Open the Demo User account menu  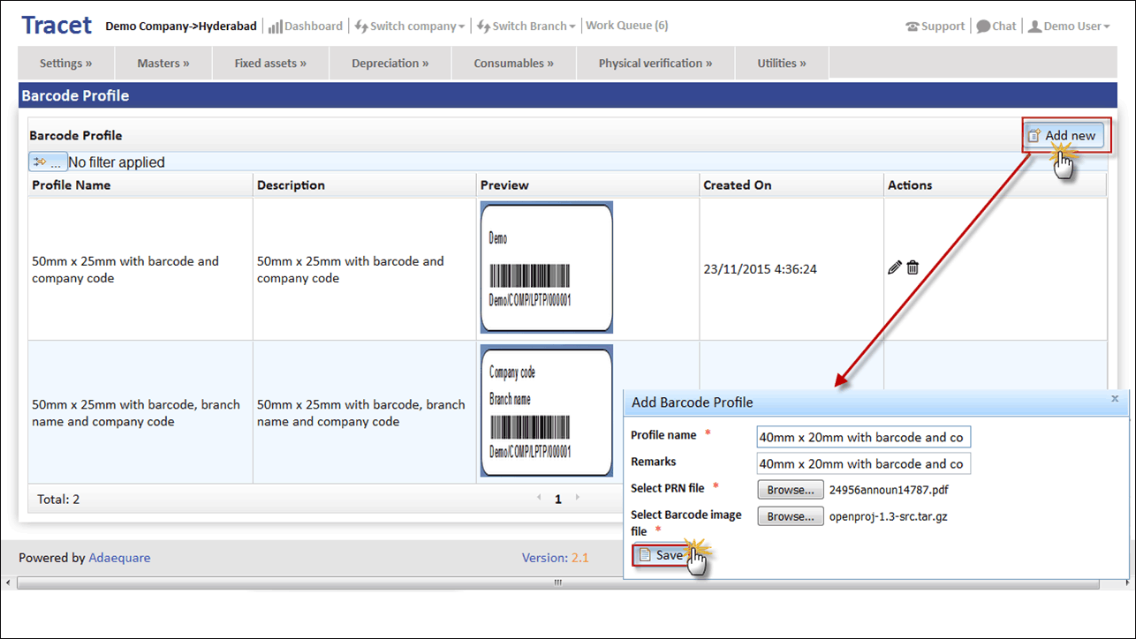[1069, 26]
